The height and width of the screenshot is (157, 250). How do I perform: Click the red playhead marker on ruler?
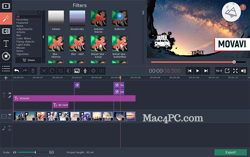pyautogui.click(x=120, y=78)
